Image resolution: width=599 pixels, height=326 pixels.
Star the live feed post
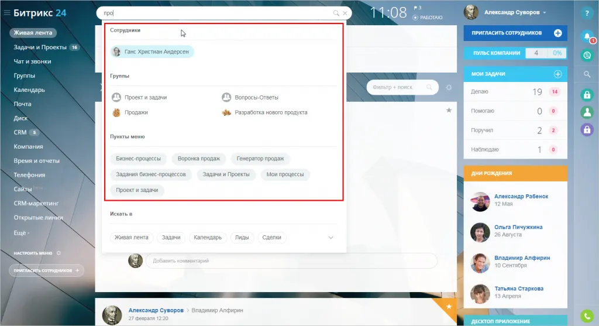(449, 110)
